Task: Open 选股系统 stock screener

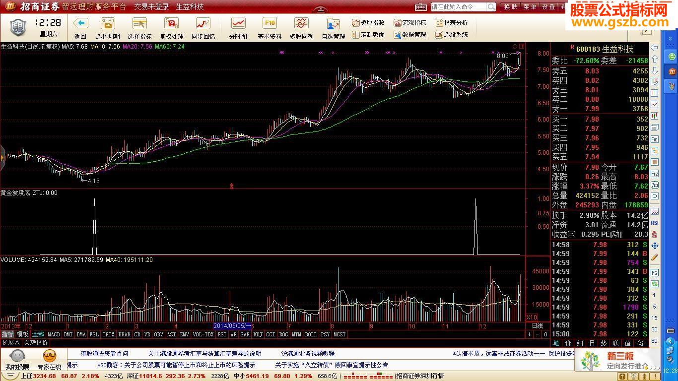Action: click(x=452, y=35)
